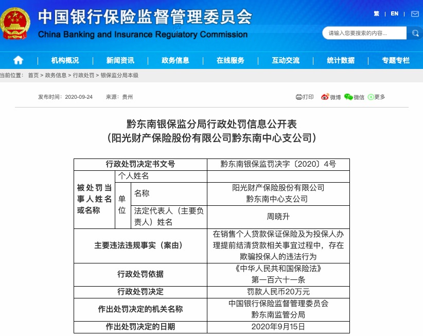423x336 pixels.
Task: Click the 单位 cell
Action: (x=122, y=205)
